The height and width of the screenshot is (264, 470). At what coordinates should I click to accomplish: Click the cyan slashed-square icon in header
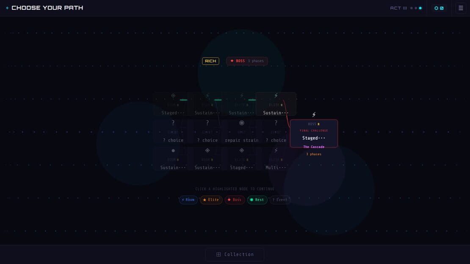click(x=442, y=8)
